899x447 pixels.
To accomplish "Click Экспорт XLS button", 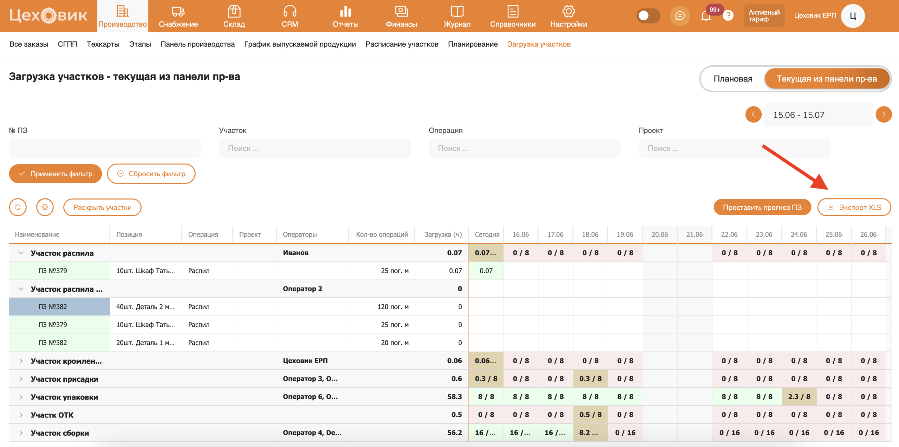I will click(854, 207).
